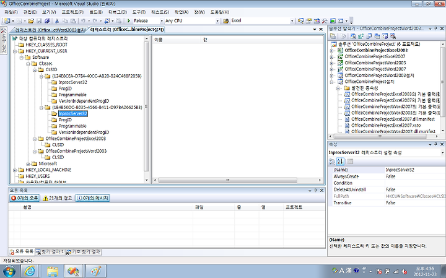446x278 pixels.
Task: Open Object Browser from main toolbar
Action: click(x=317, y=21)
